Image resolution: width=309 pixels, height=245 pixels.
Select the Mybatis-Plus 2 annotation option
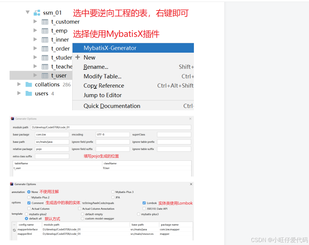(x=29, y=197)
